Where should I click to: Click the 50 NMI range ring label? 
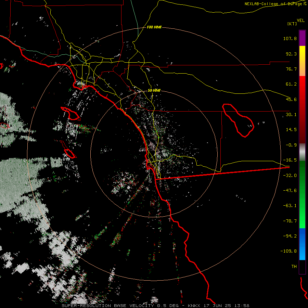click(154, 90)
